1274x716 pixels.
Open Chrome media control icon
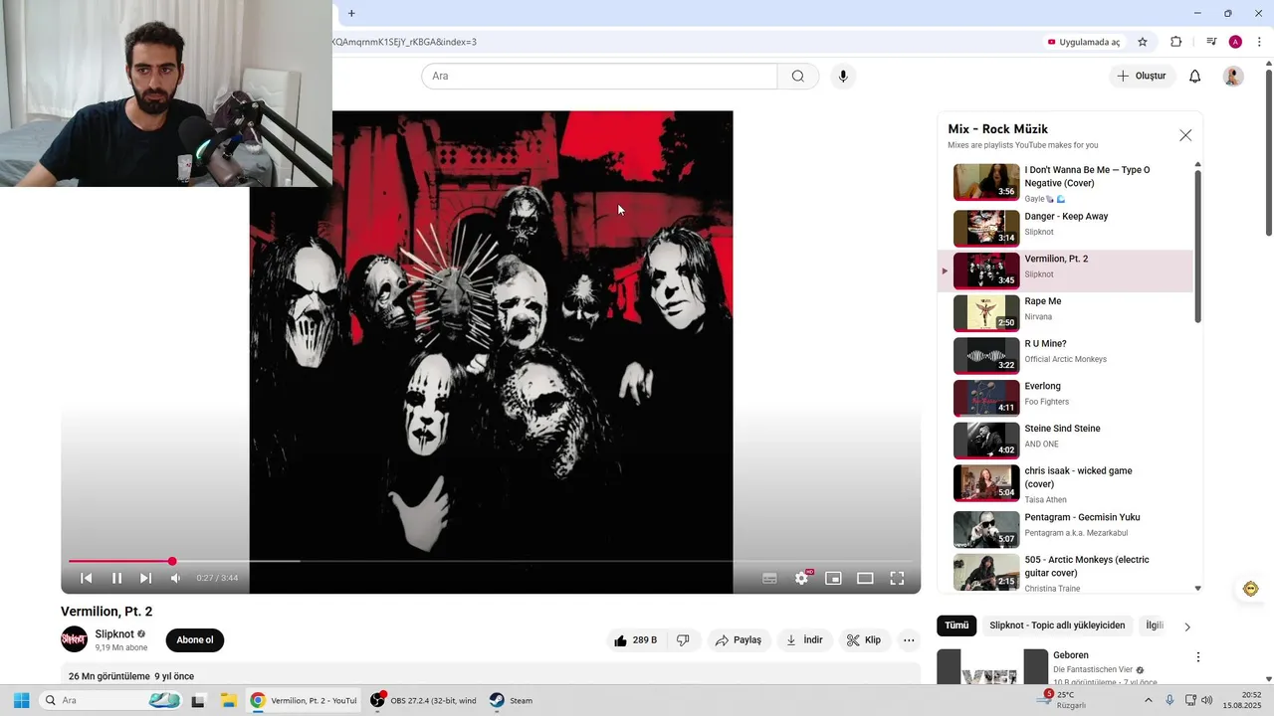[1211, 42]
